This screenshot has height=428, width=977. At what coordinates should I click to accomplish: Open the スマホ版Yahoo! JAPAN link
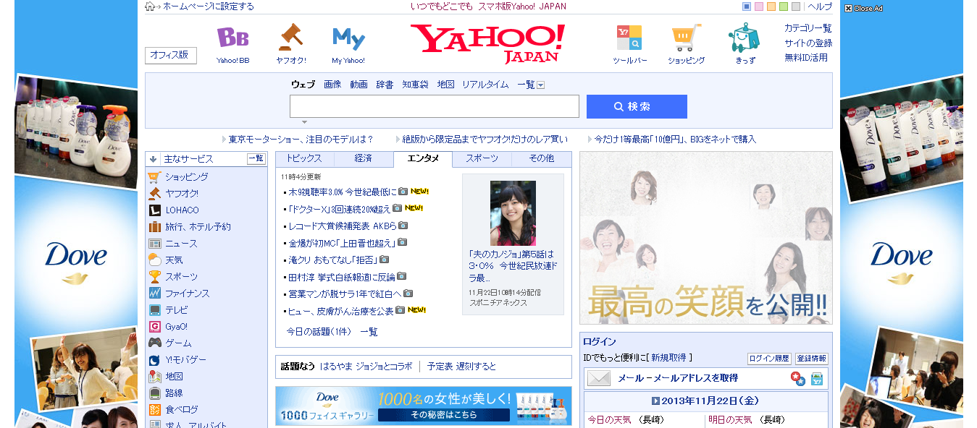click(x=522, y=7)
